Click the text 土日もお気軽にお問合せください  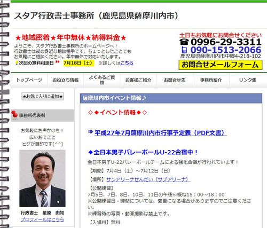point(221,35)
